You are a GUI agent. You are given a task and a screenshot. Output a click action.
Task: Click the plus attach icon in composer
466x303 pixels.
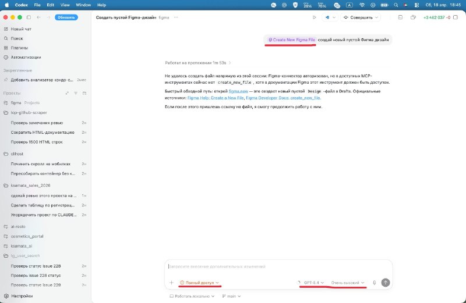171,283
